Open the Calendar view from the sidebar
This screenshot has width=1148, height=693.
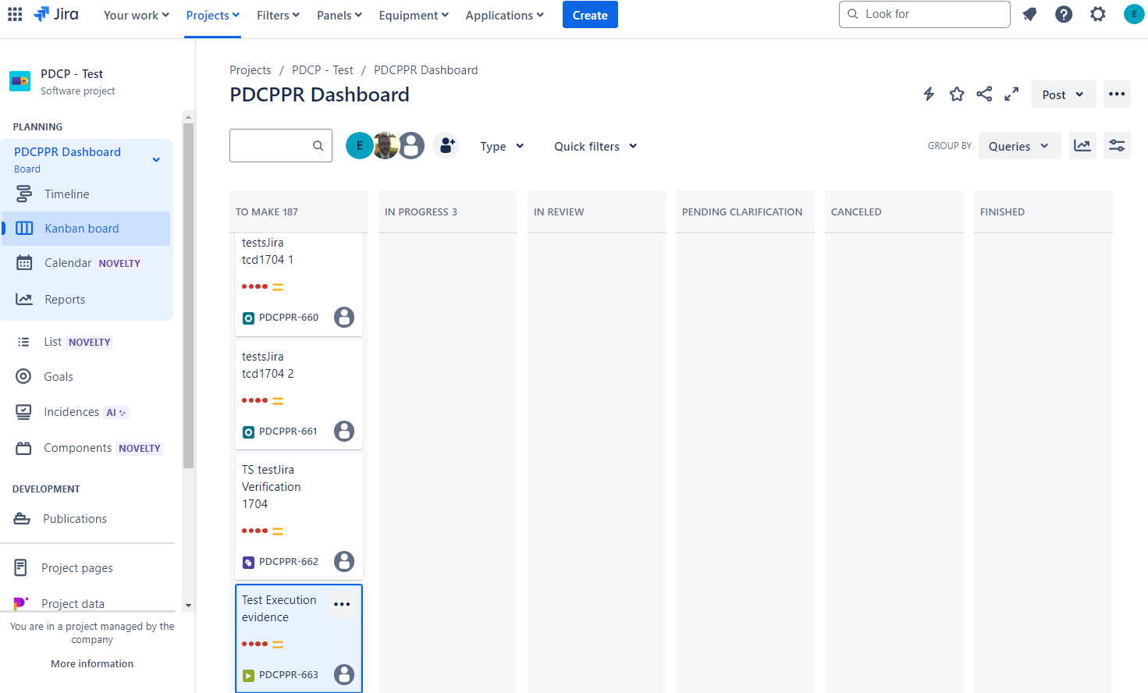coord(68,263)
